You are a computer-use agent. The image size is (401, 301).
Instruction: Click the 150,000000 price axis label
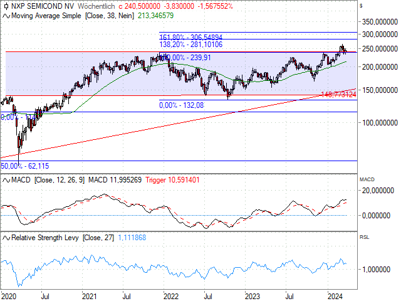(380, 90)
